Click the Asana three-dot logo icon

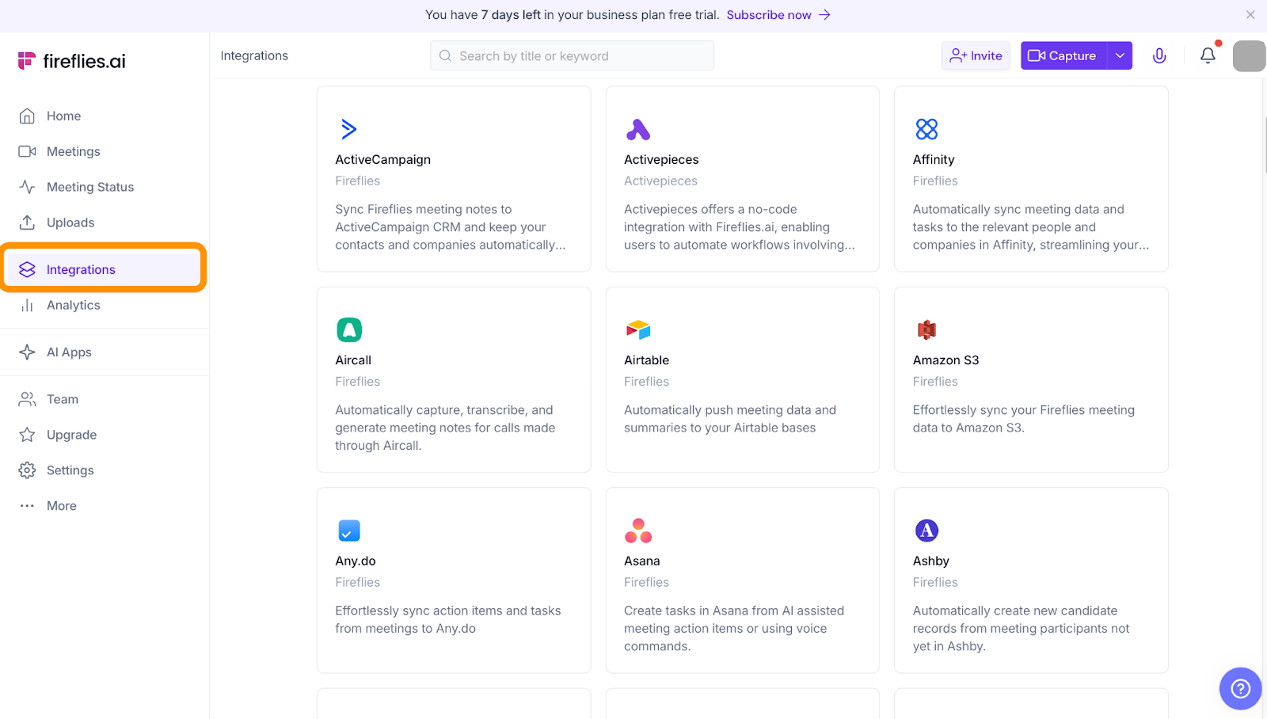pyautogui.click(x=637, y=531)
